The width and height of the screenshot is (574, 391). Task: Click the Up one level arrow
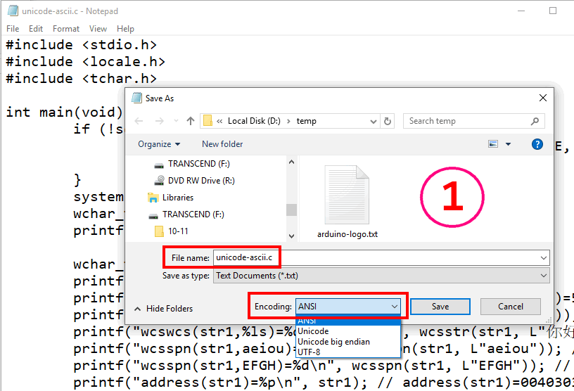click(x=190, y=121)
